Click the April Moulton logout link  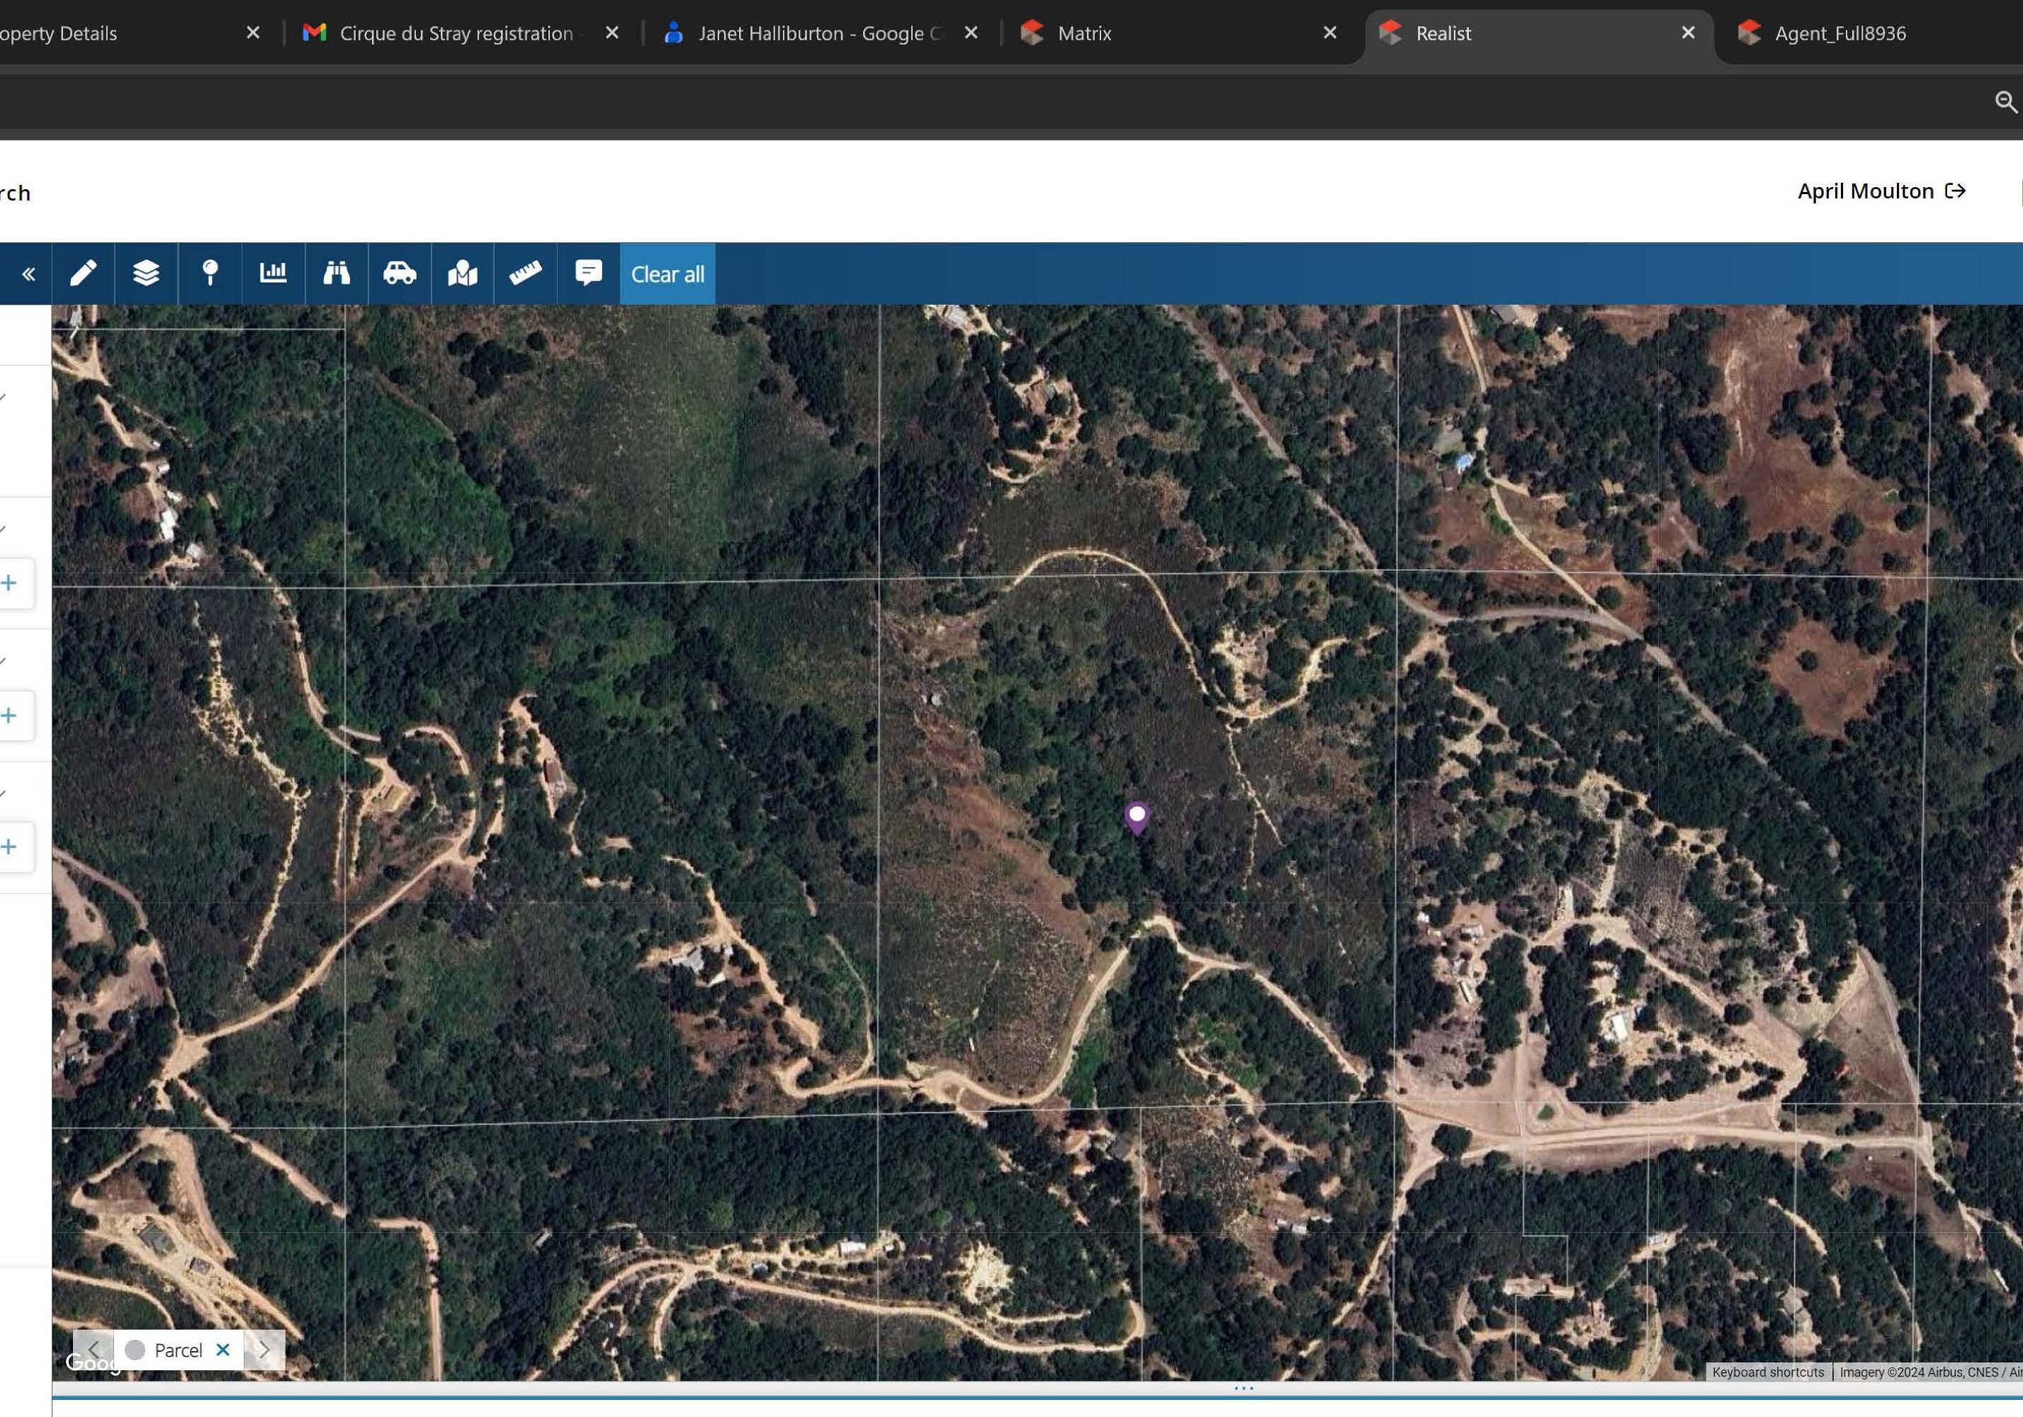pos(1881,191)
